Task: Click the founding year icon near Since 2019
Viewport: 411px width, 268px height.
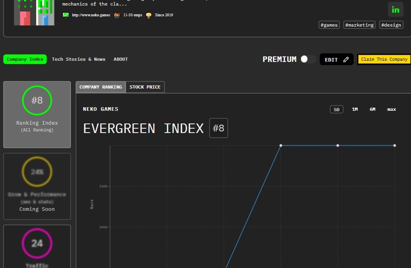Action: [149, 15]
